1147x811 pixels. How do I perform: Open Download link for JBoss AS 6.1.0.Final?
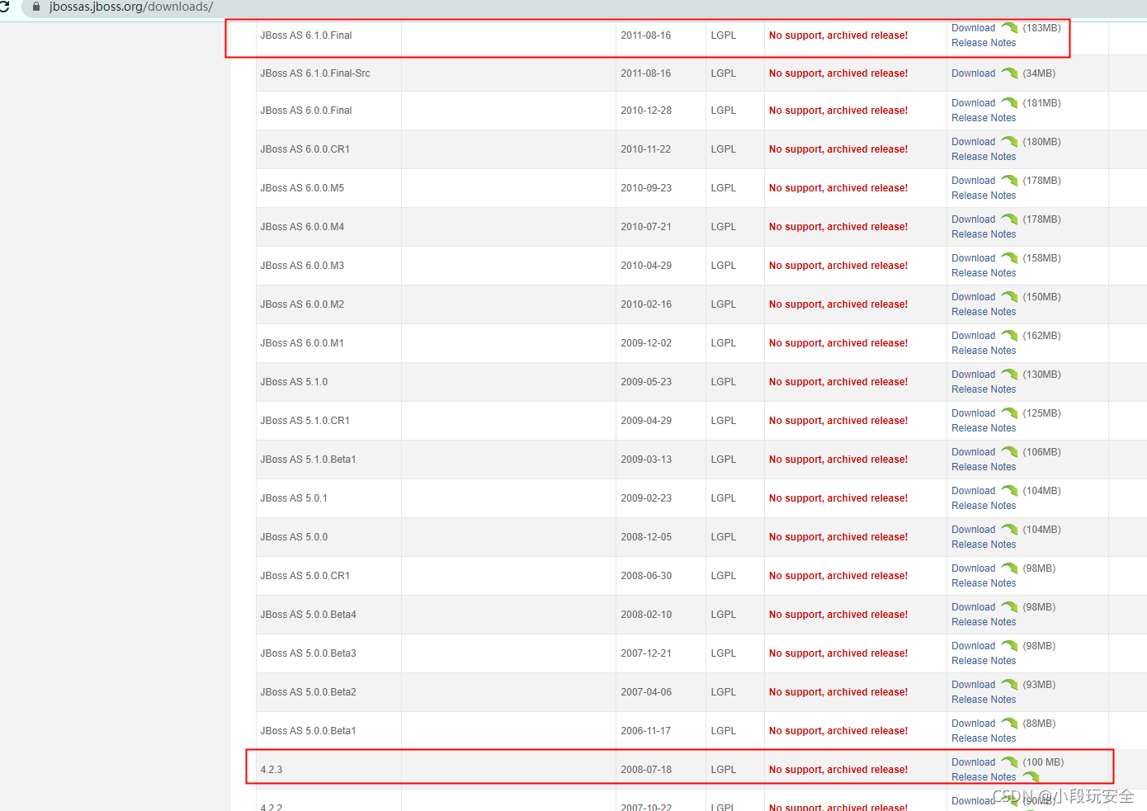974,28
